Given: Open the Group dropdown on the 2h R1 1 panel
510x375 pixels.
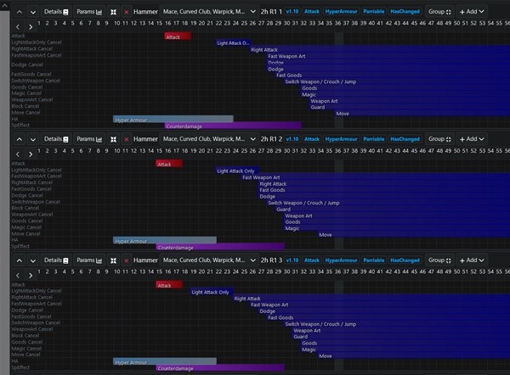Looking at the screenshot, I should (x=438, y=13).
